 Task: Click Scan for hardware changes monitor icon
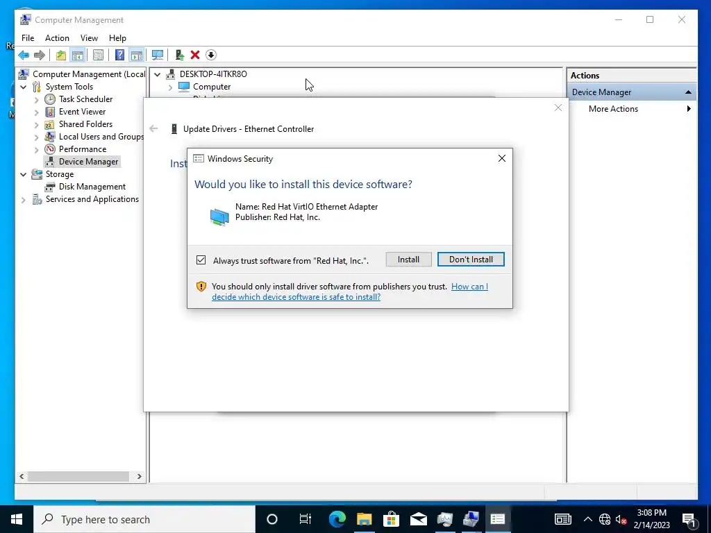tap(158, 56)
